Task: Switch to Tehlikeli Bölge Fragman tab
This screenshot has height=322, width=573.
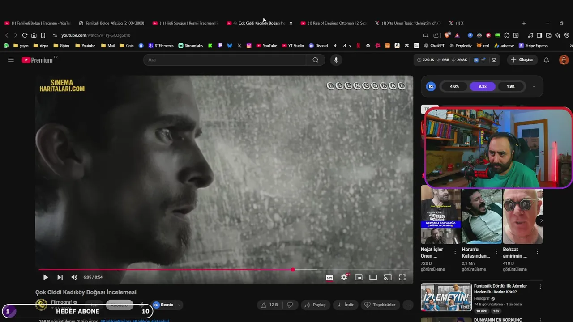Action: [38, 23]
